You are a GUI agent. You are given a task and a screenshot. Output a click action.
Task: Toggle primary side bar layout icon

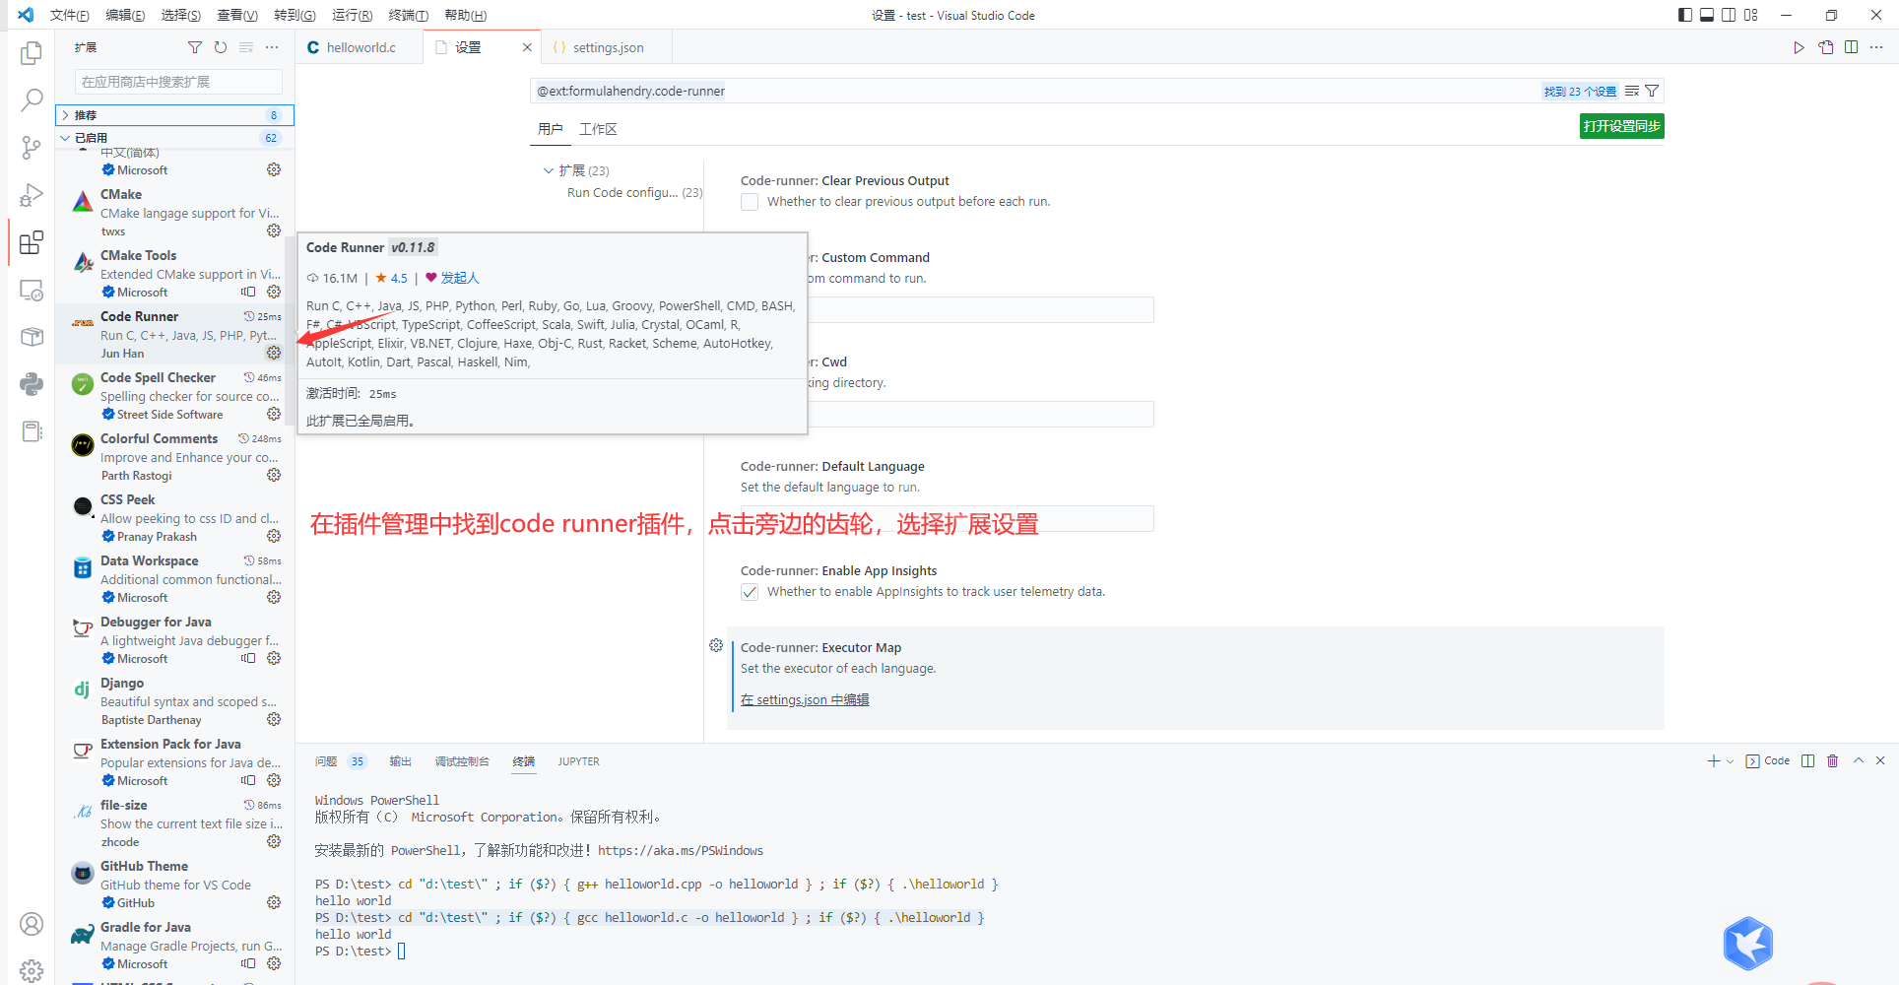(1685, 15)
